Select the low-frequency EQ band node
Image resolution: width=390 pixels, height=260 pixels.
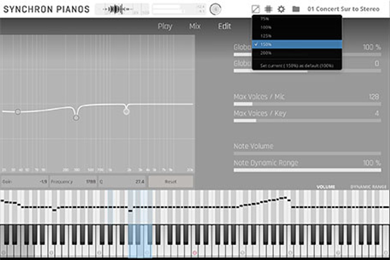(x=18, y=112)
